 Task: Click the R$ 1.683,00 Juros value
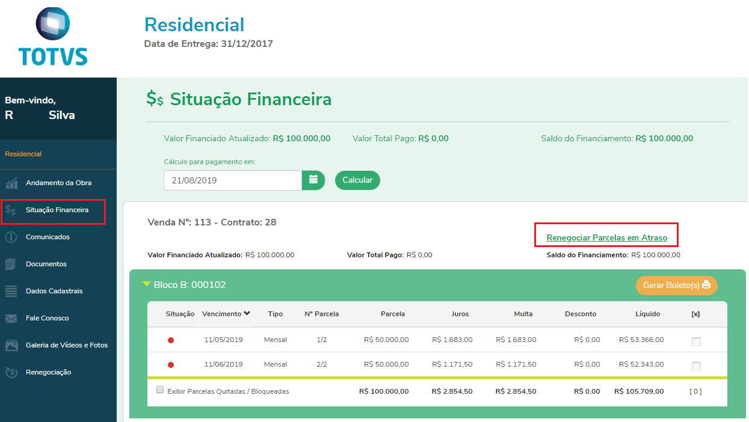(452, 340)
